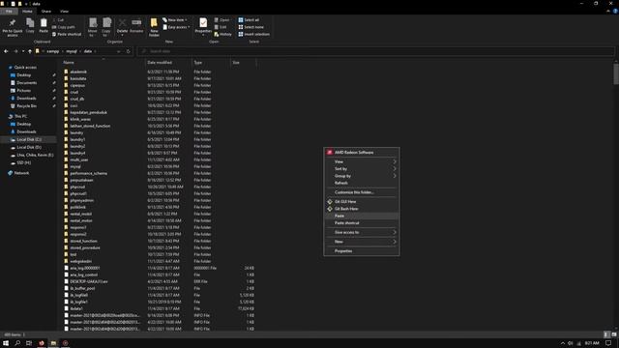Click Select none in ribbon

tap(251, 27)
